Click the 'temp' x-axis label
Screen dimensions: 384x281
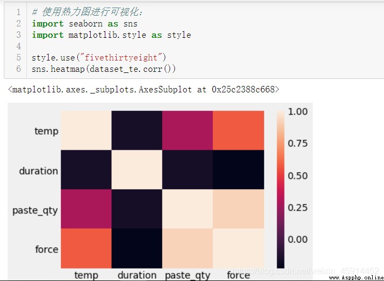[86, 275]
